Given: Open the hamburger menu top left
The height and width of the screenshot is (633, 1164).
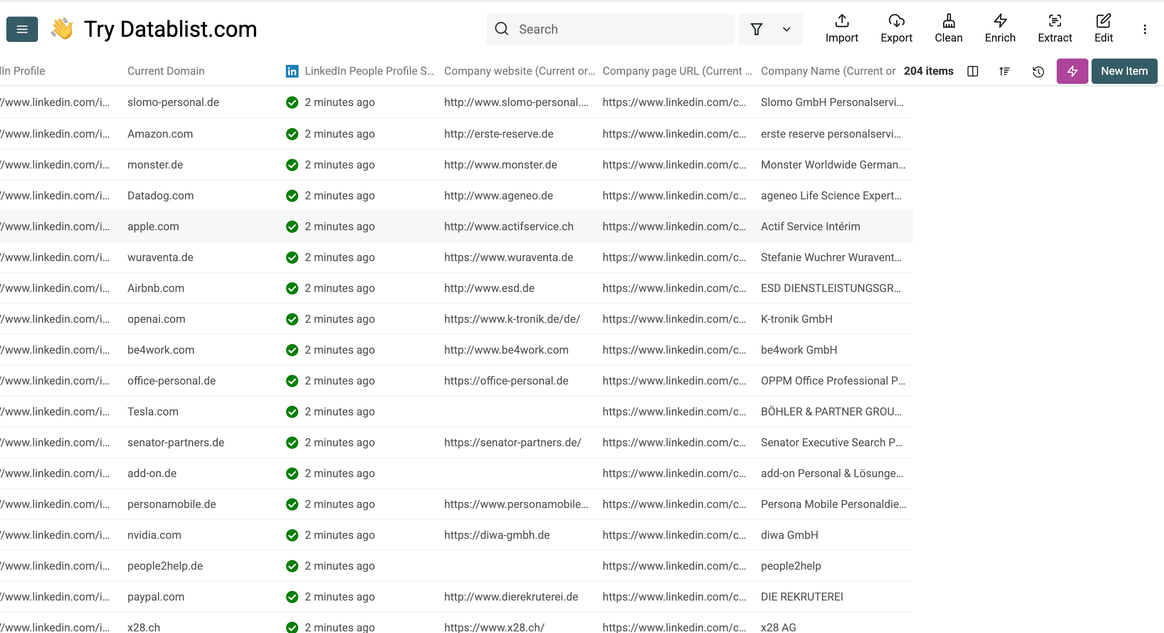Looking at the screenshot, I should coord(22,29).
